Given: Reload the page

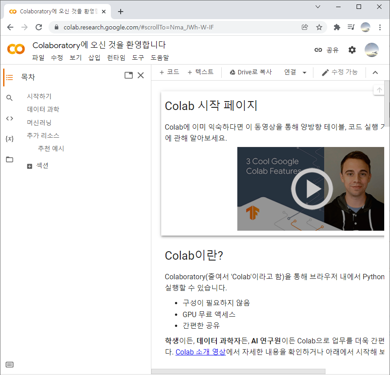Looking at the screenshot, I should [39, 27].
